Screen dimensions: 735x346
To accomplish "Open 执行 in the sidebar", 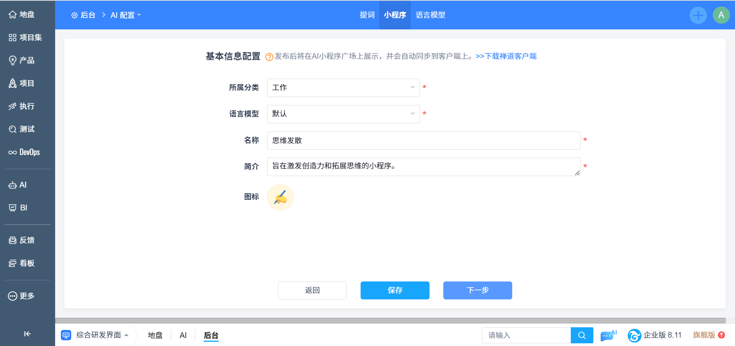I will pyautogui.click(x=22, y=106).
